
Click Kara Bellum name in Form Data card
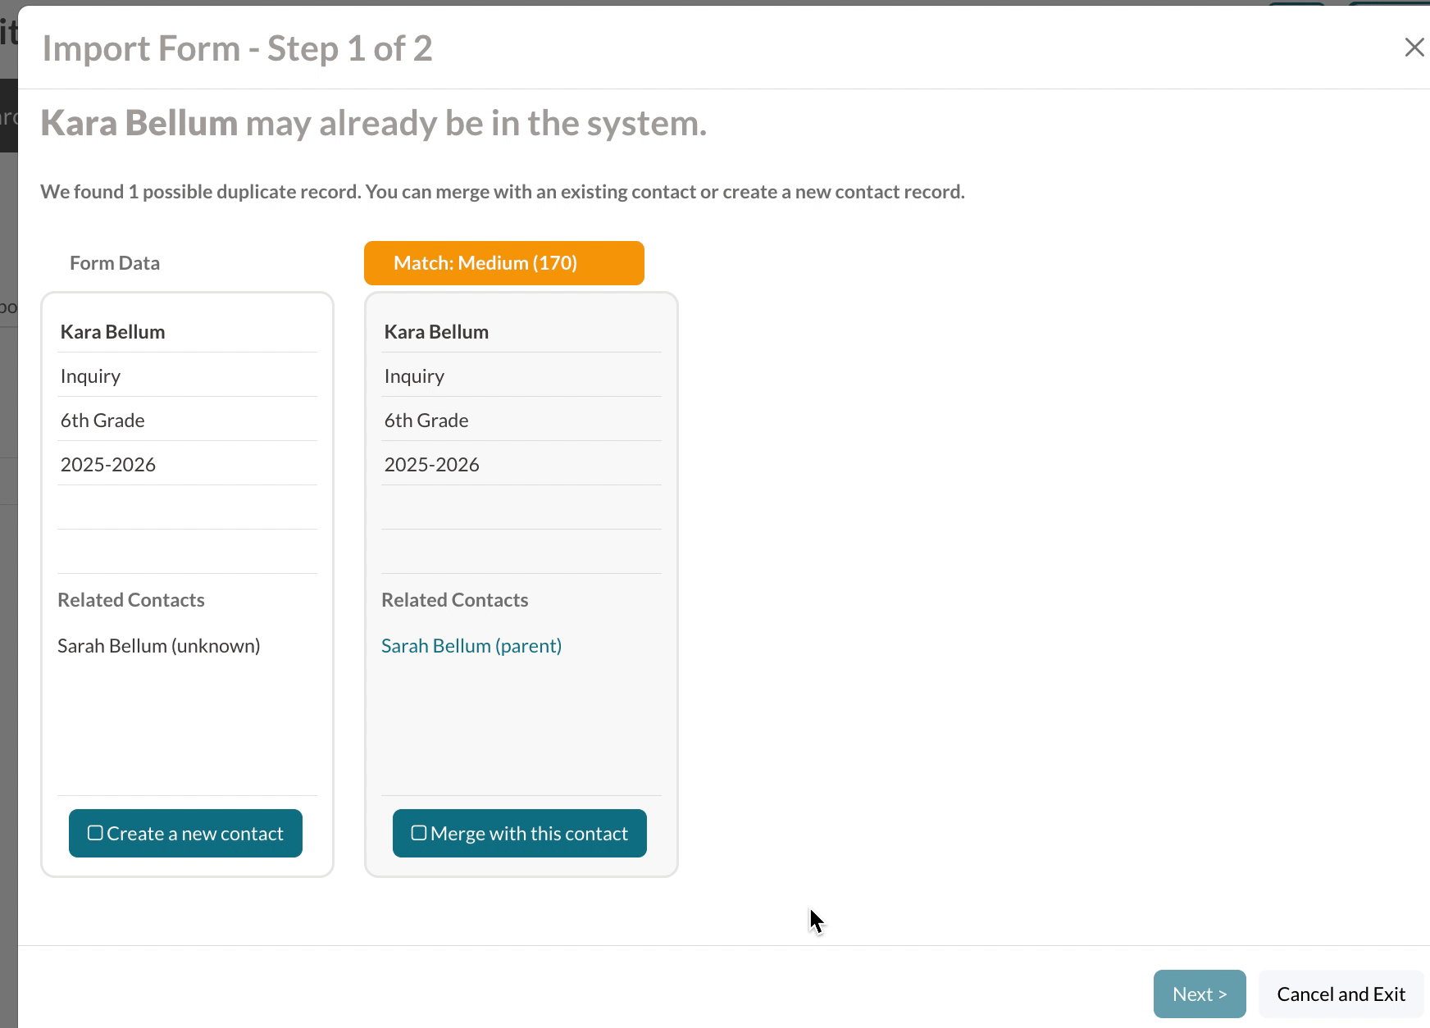113,332
